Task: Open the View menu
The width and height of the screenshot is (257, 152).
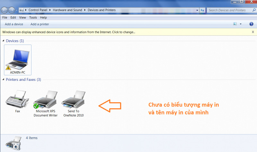Action: tap(22, 18)
